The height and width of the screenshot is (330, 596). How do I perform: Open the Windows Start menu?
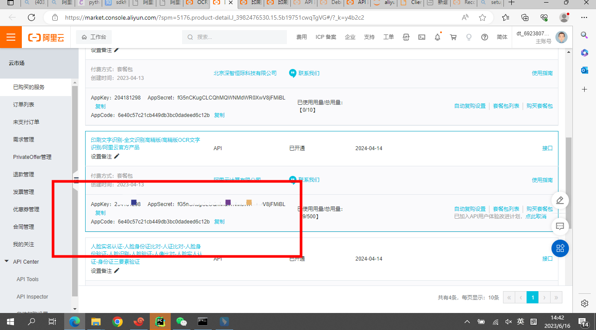click(10, 322)
